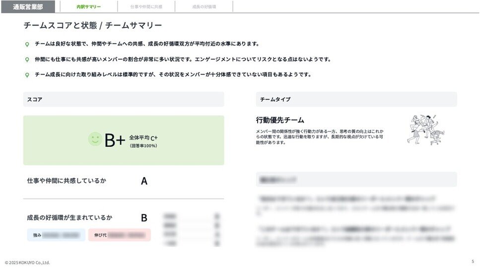The image size is (480, 269).
Task: Open the 成長の好循環 tab
Action: (204, 7)
